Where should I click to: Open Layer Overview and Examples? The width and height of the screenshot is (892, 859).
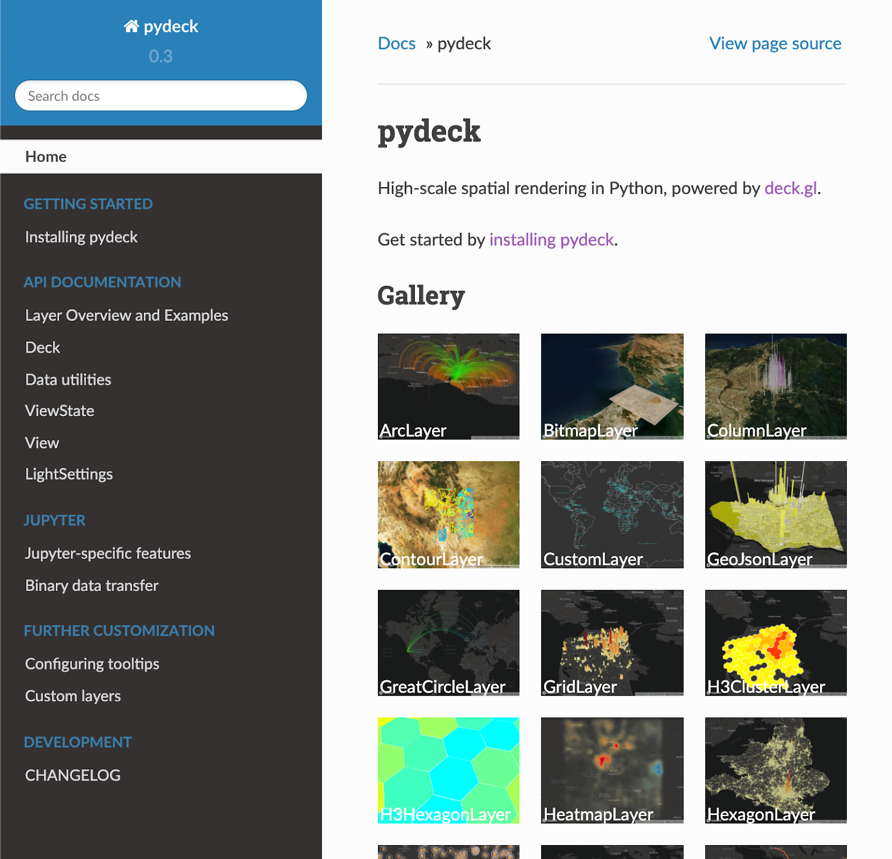pos(126,315)
